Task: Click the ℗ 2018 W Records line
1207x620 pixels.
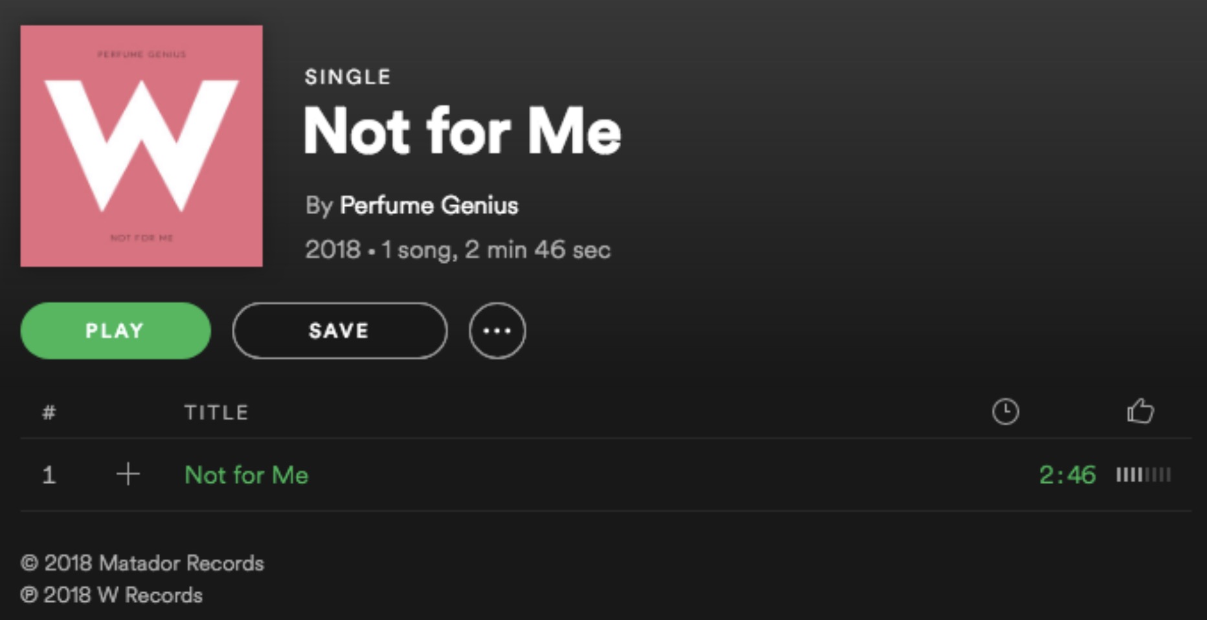Action: pyautogui.click(x=111, y=595)
